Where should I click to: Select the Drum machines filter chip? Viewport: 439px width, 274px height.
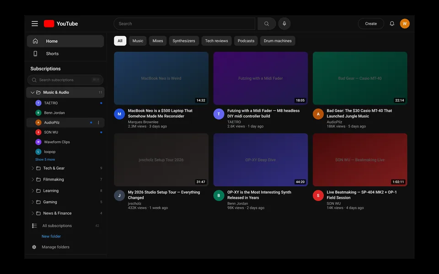point(278,41)
